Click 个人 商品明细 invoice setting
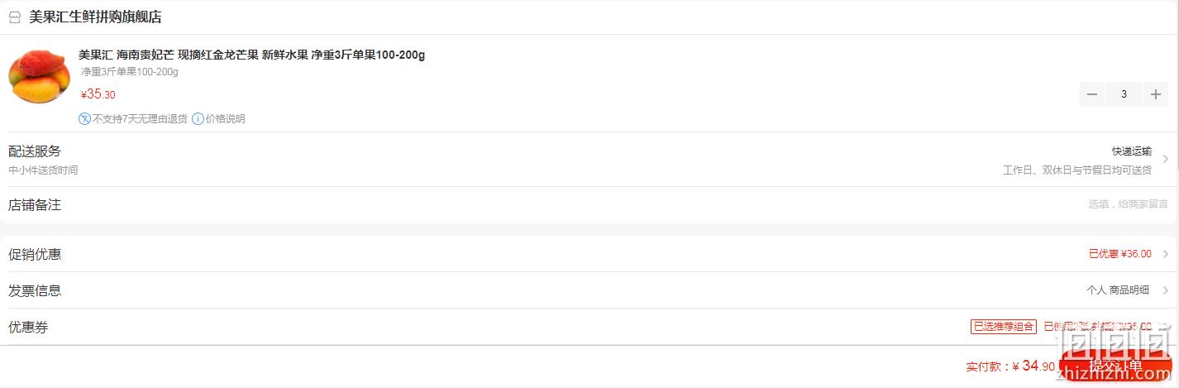 click(x=1117, y=290)
